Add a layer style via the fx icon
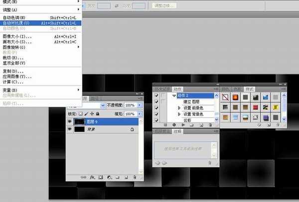The width and height of the screenshot is (299, 202). (91, 177)
